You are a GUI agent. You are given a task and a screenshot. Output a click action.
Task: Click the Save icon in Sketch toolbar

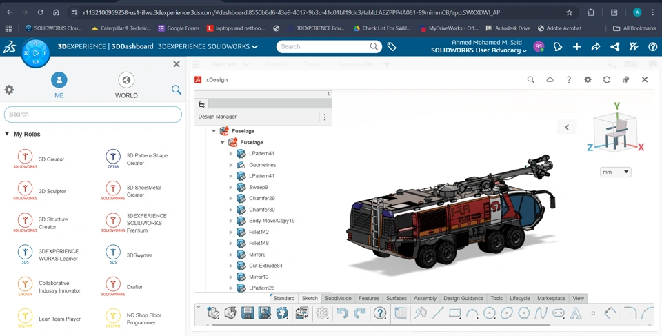[x=248, y=313]
